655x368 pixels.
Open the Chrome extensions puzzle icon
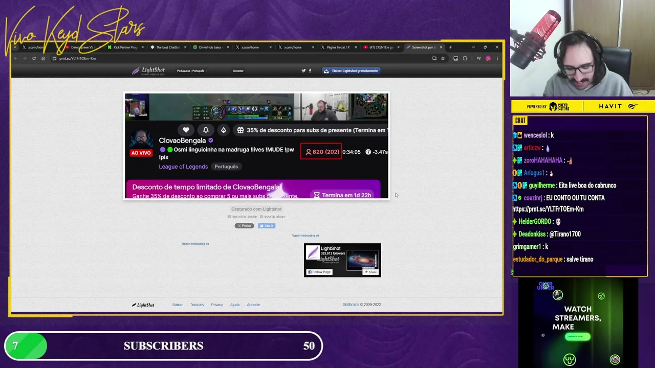click(x=465, y=58)
